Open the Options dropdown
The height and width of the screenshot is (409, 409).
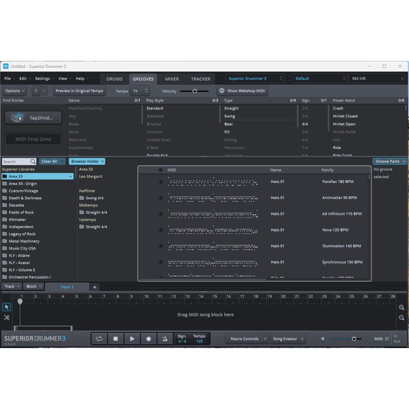click(15, 91)
